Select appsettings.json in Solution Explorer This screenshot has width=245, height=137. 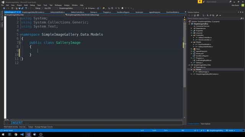(202, 51)
